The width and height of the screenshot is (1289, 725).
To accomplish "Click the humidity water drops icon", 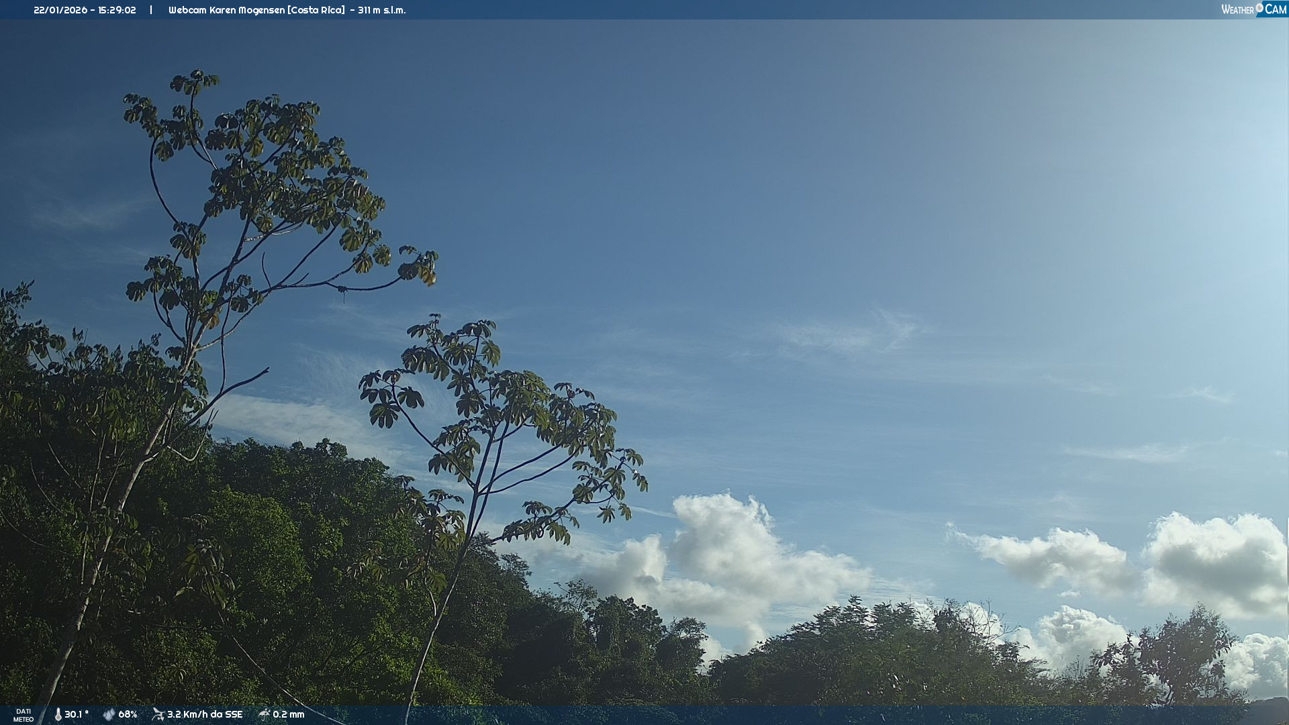I will point(109,714).
